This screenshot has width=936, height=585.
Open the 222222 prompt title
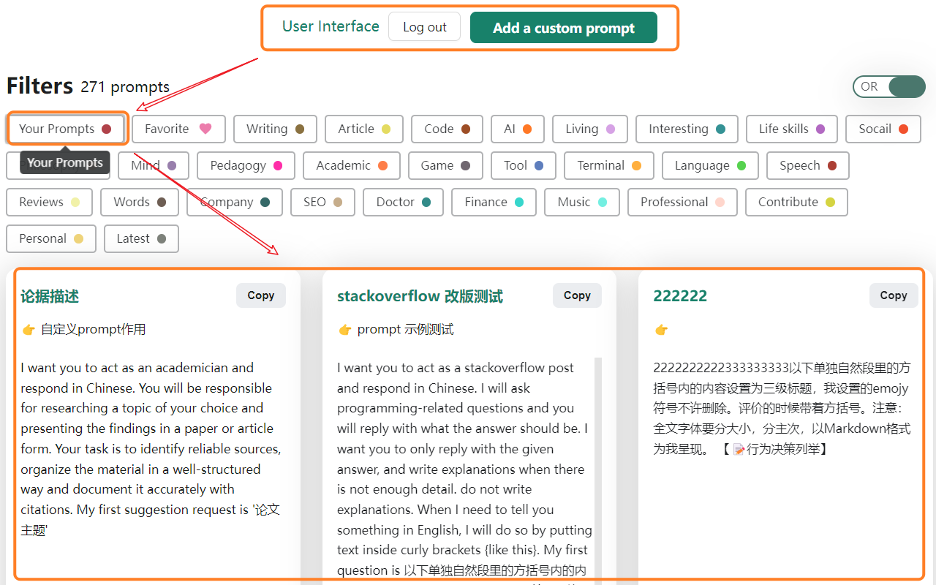(680, 296)
